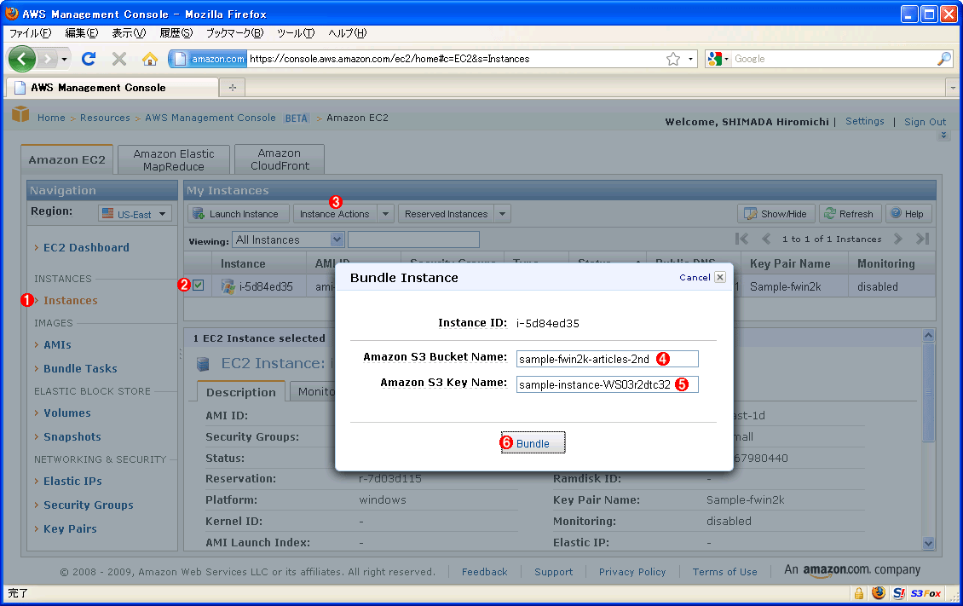This screenshot has height=606, width=963.
Task: Click the S! icon in status bar
Action: pos(898,593)
